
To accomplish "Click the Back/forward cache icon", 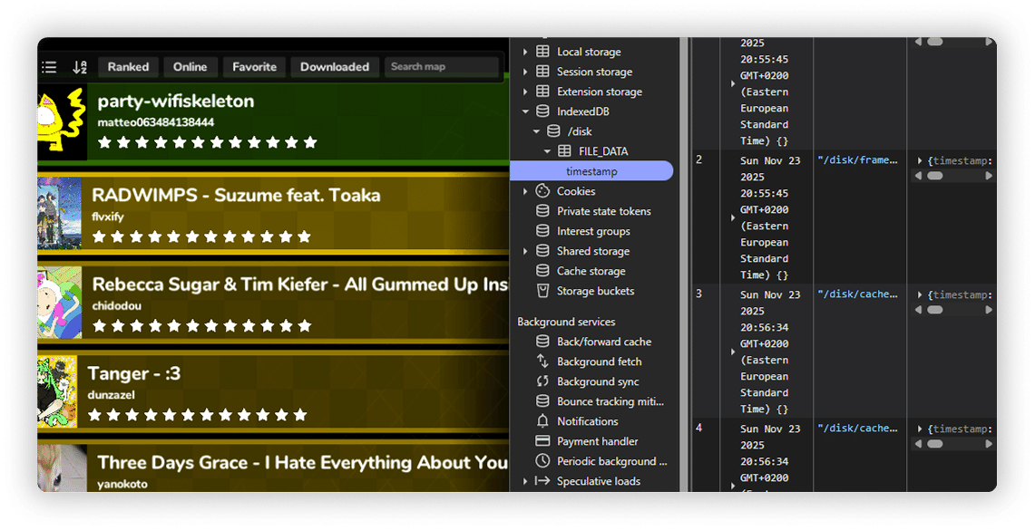I will [542, 342].
